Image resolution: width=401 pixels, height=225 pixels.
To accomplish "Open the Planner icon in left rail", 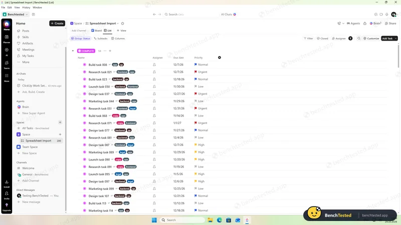I will tap(7, 38).
